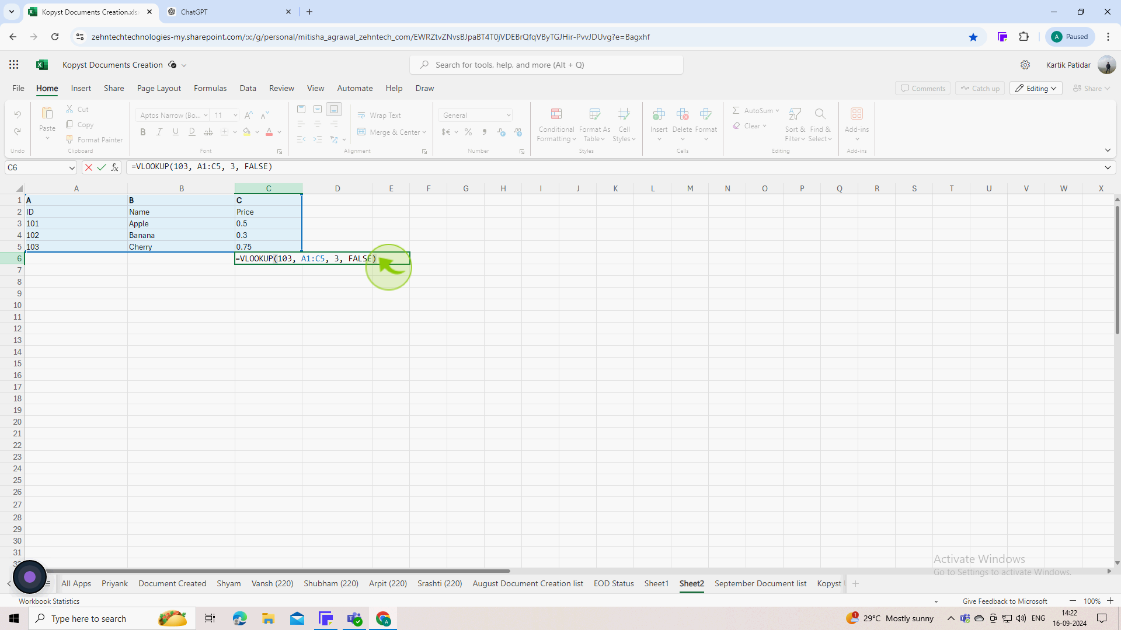1121x630 pixels.
Task: Click the Sheet2 tab
Action: pos(691,584)
